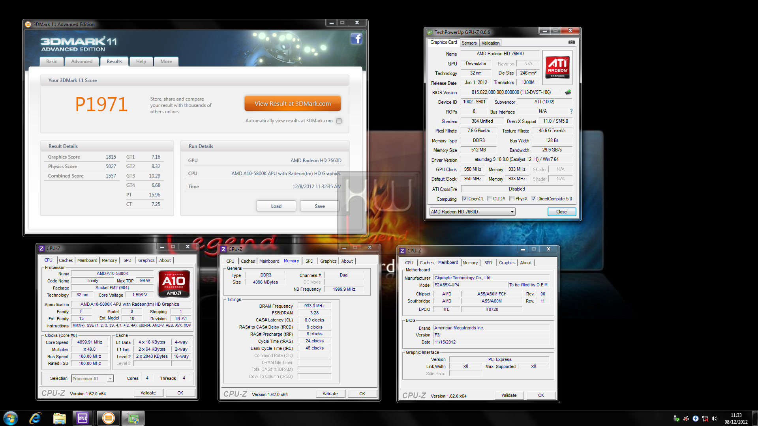Screen dimensions: 758x426
Task: Open the Windows Start button
Action: (x=11, y=418)
